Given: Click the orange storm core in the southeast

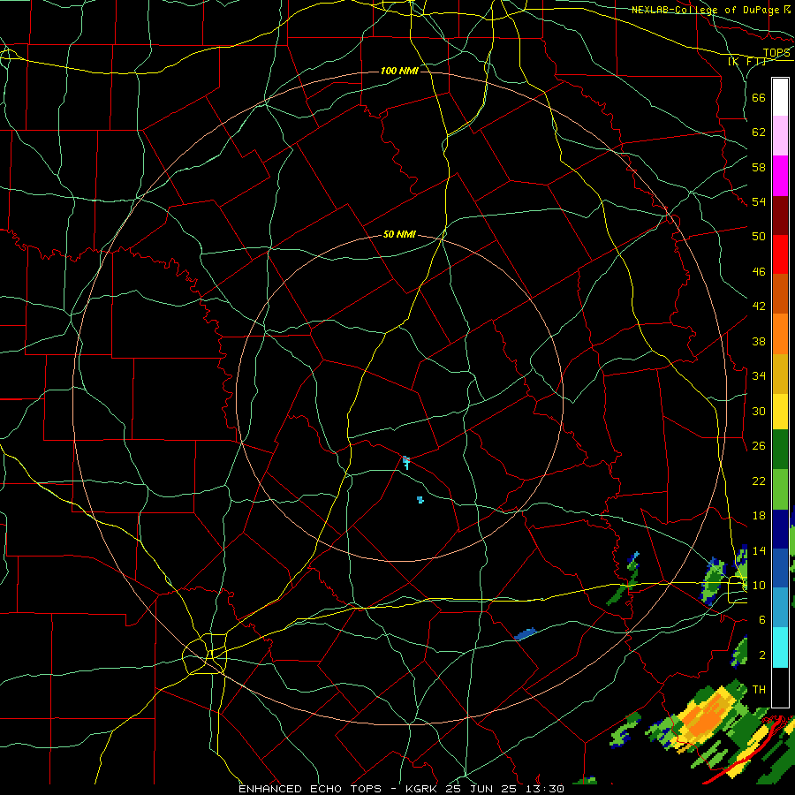Looking at the screenshot, I should pos(705,717).
